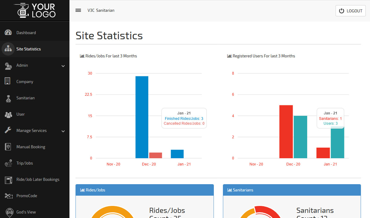Click the Dec - 20 blue finished rides bar
370x218 pixels.
tap(142, 117)
